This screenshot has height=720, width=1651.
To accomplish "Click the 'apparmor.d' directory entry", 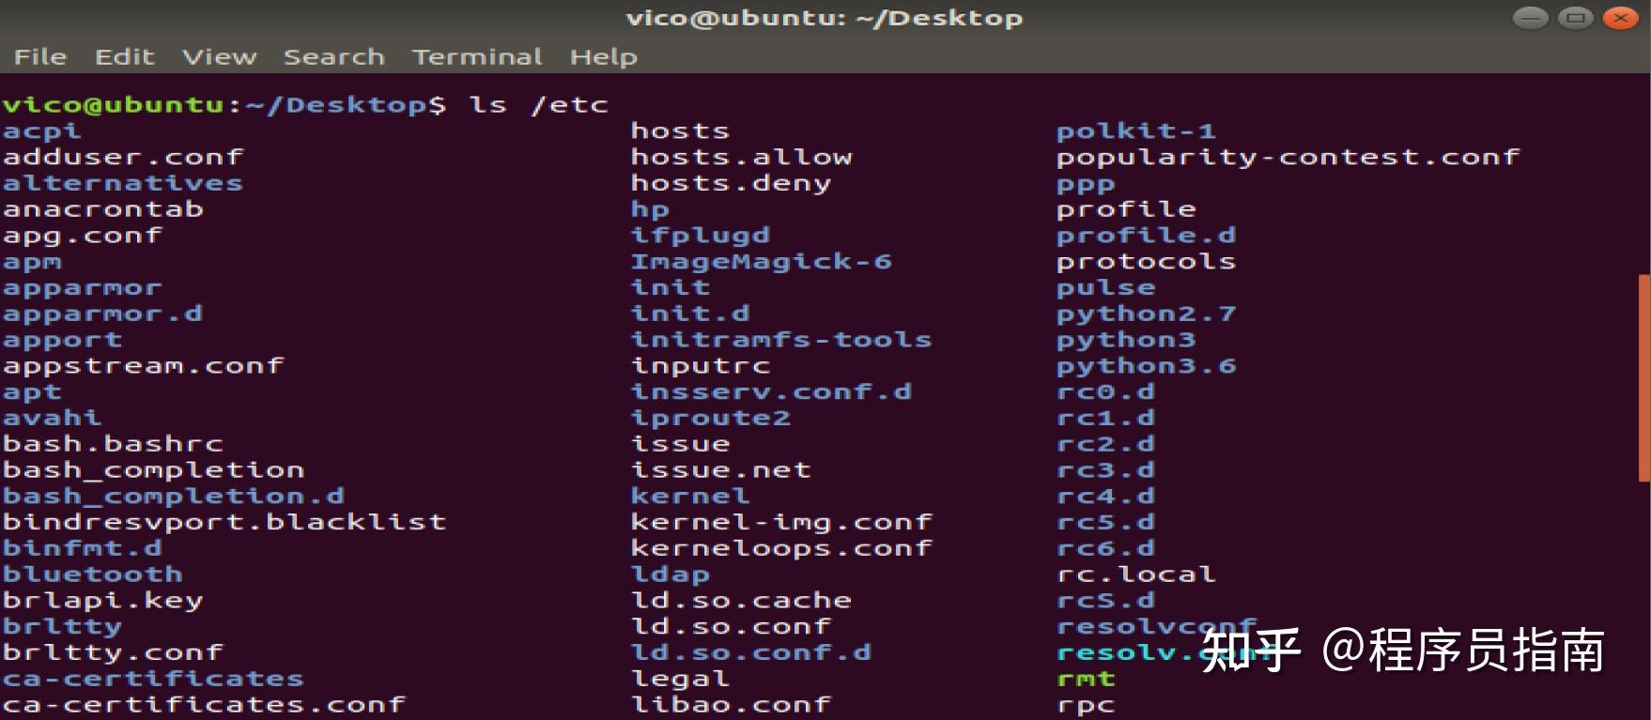I will [x=103, y=314].
